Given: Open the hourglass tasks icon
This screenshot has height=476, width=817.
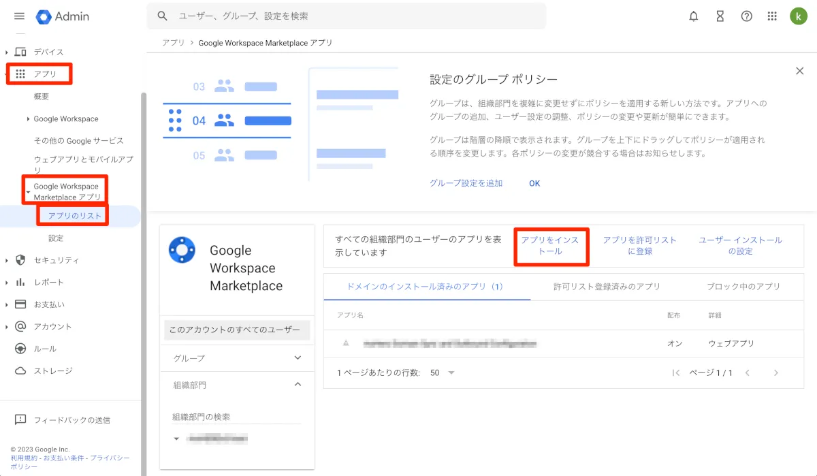Looking at the screenshot, I should pos(720,16).
